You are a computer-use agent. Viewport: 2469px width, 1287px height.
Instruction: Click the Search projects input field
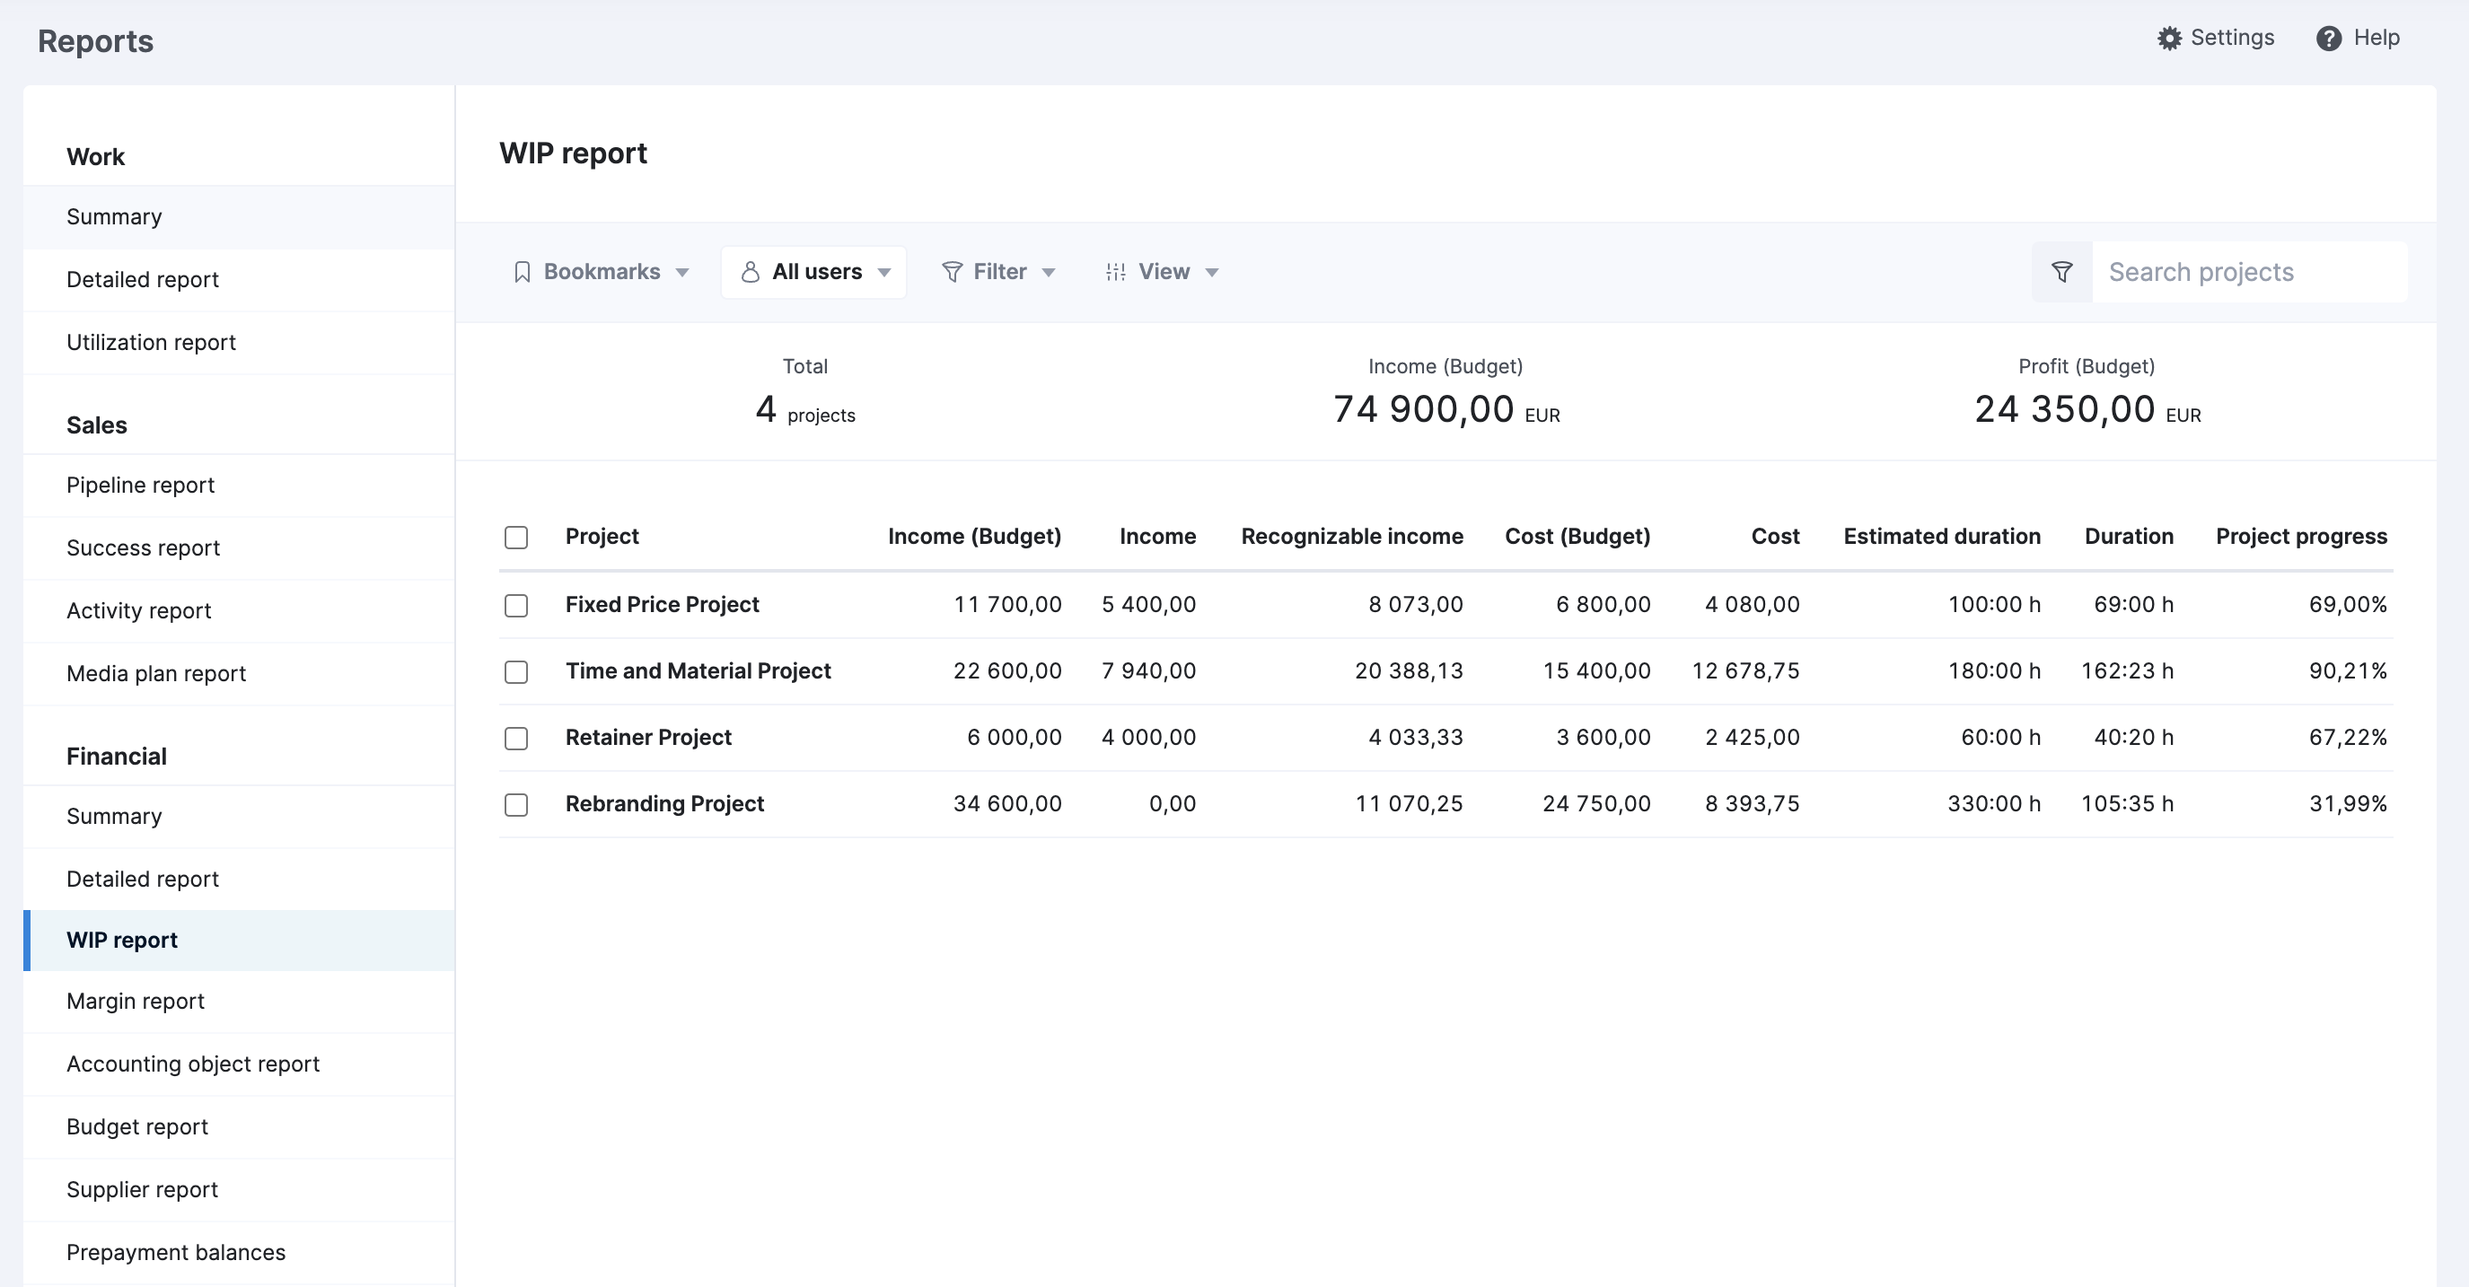tap(2248, 272)
